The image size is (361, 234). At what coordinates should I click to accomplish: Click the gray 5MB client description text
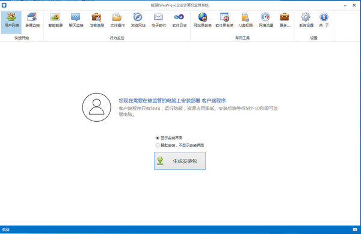(198, 111)
